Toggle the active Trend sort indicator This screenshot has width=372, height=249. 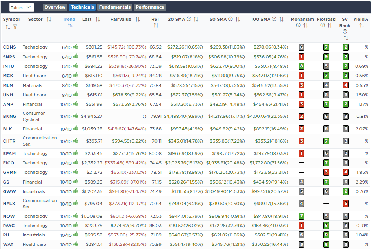click(x=70, y=25)
